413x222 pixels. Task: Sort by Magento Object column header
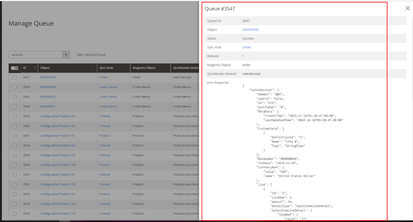click(144, 68)
